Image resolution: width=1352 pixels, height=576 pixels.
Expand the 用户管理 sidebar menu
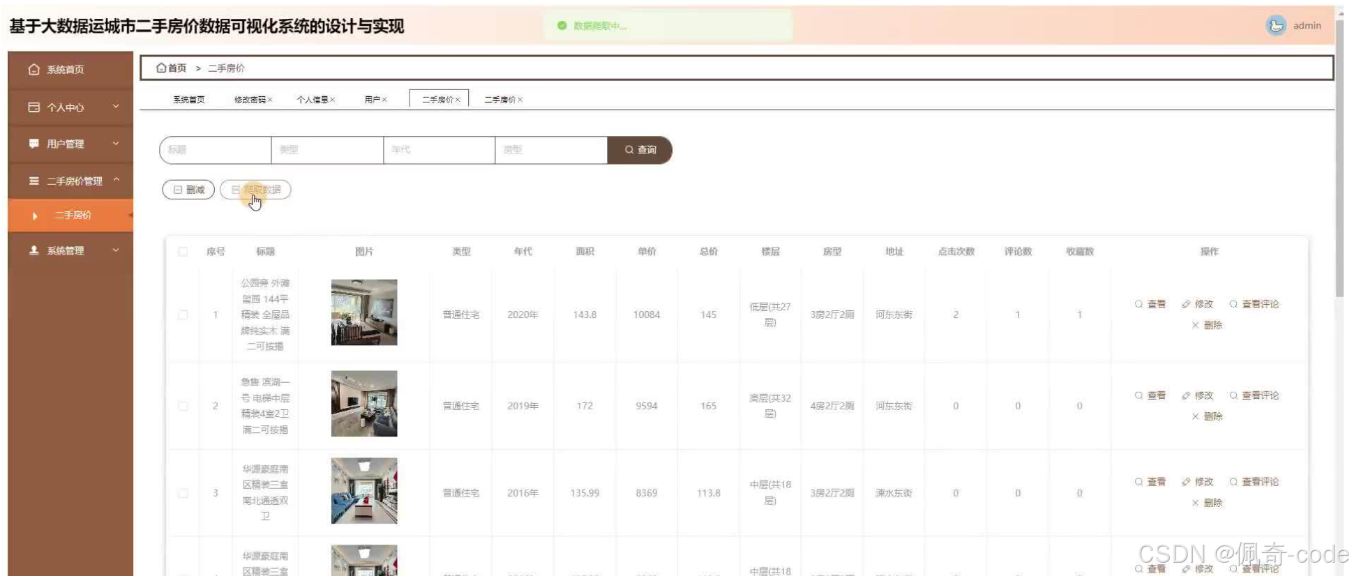(70, 144)
